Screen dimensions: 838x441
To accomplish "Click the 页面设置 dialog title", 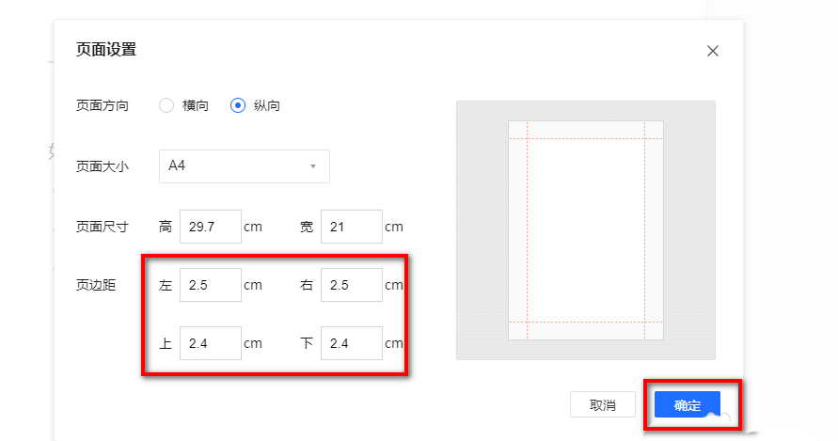I will pyautogui.click(x=106, y=50).
